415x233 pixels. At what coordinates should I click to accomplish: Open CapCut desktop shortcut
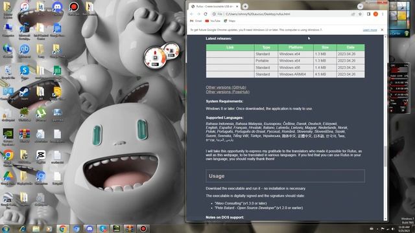pos(41,157)
